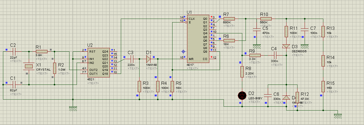Click ground symbol below capacitor C7
This screenshot has width=364, height=125.
pyautogui.click(x=305, y=46)
